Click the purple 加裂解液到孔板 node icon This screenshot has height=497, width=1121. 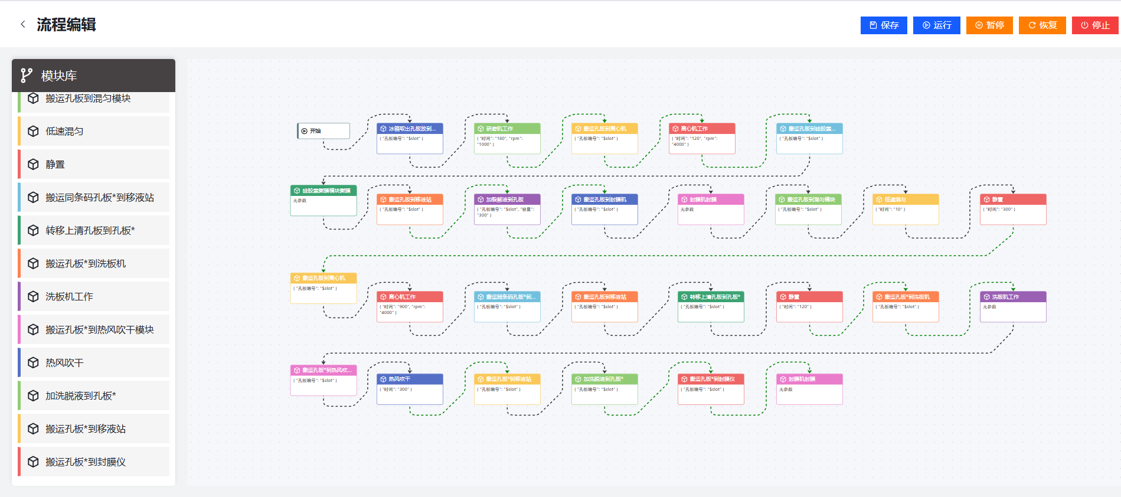point(481,200)
